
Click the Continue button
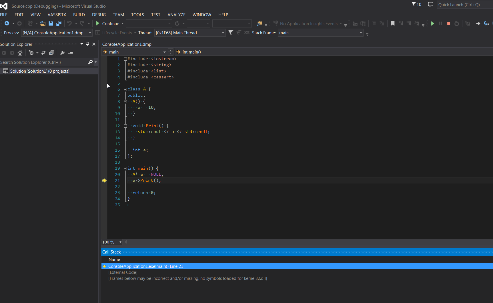tap(107, 23)
